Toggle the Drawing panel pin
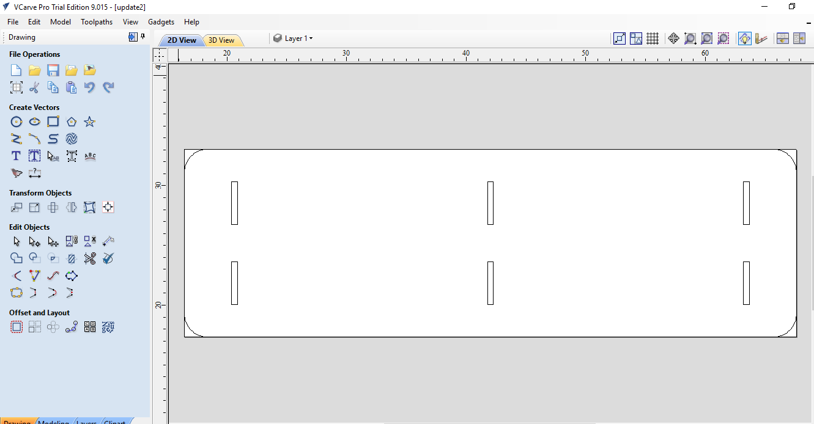The height and width of the screenshot is (424, 814). 143,37
